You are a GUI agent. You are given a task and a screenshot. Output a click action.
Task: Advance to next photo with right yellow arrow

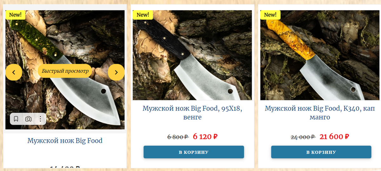click(116, 72)
